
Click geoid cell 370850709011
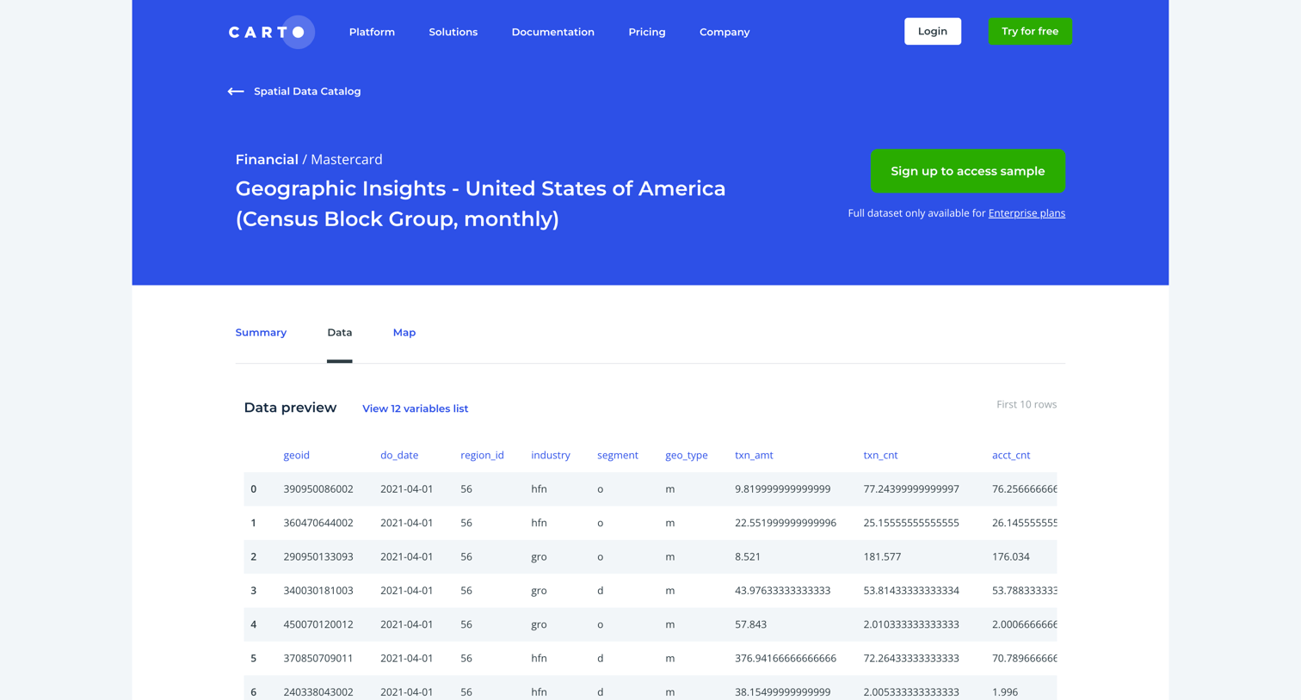pos(318,659)
